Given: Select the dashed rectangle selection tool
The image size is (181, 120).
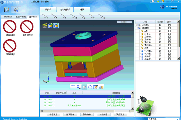Looking at the screenshot, I should [73, 87].
